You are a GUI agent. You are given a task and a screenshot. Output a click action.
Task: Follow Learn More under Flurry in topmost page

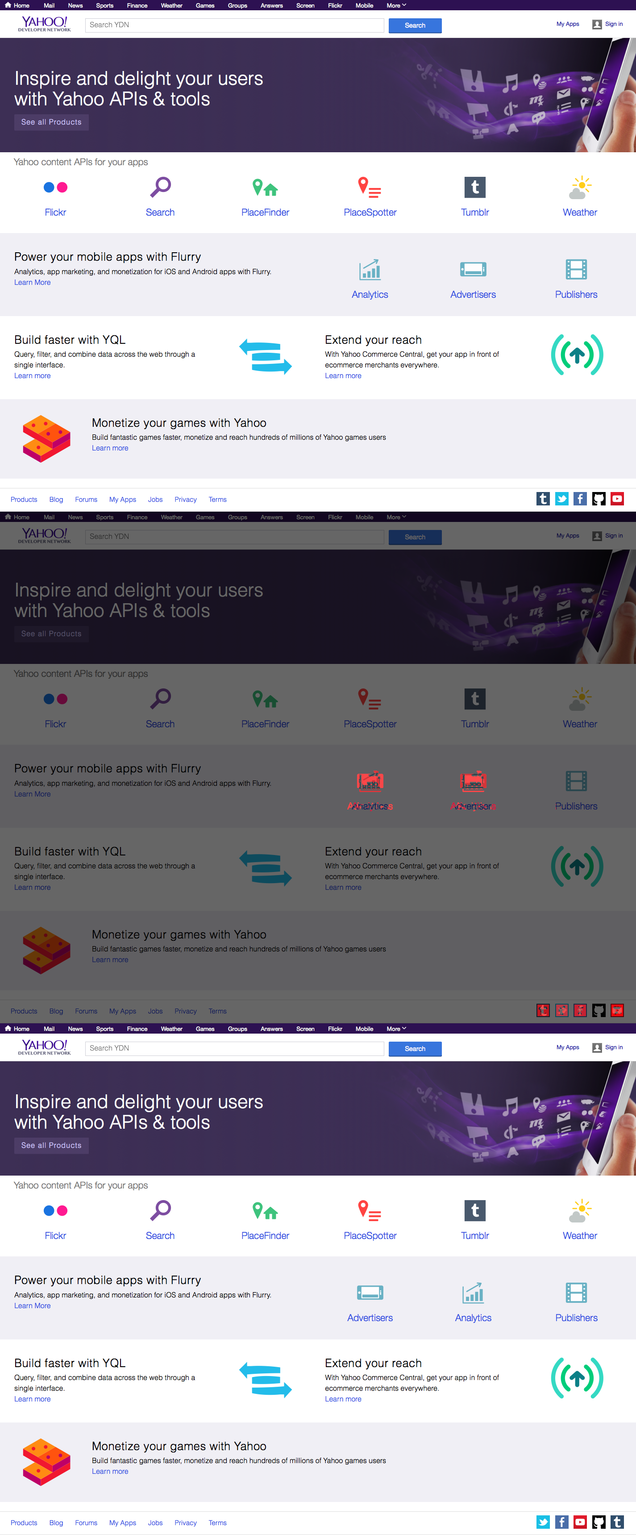coord(32,283)
